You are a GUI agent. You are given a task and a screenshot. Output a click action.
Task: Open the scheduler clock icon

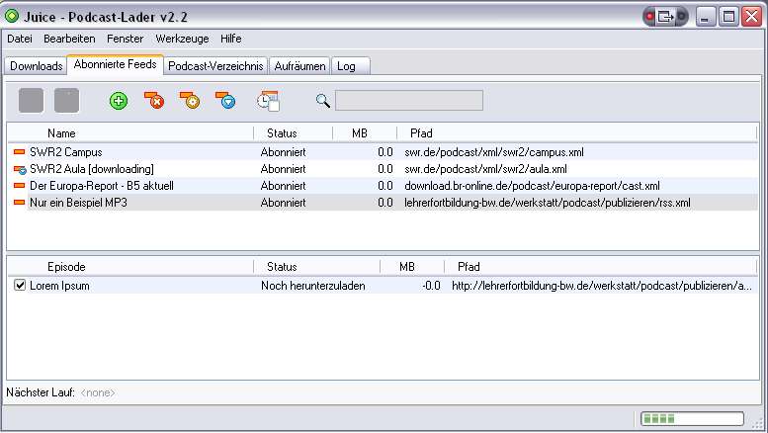point(268,100)
